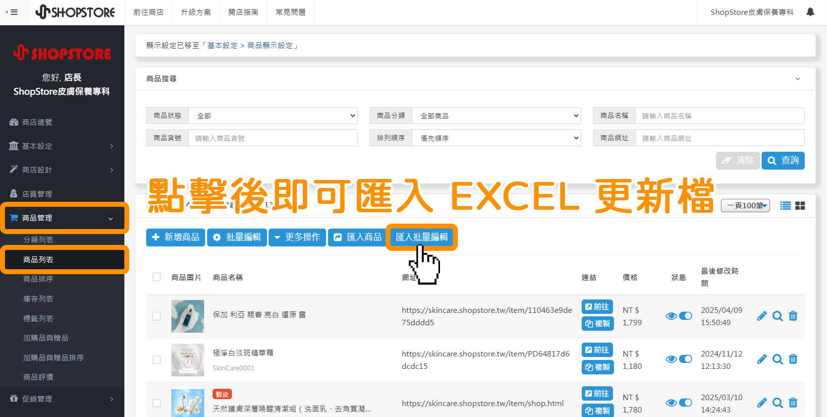
Task: Focus the 商品名稱 input field
Action: click(719, 116)
